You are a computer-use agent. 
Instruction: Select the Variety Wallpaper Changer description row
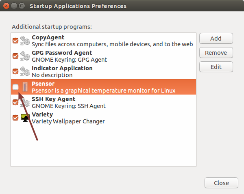(x=68, y=121)
